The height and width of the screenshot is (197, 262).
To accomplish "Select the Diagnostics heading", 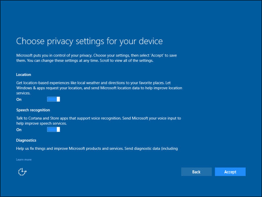I will 26,140.
